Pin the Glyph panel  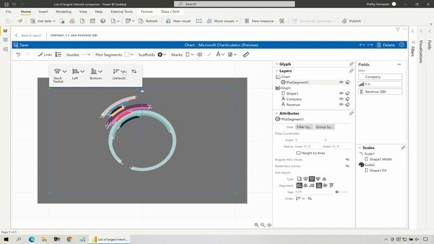[x=351, y=64]
